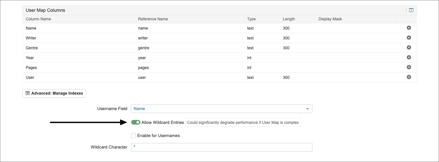Open gear settings for User column

pyautogui.click(x=409, y=77)
